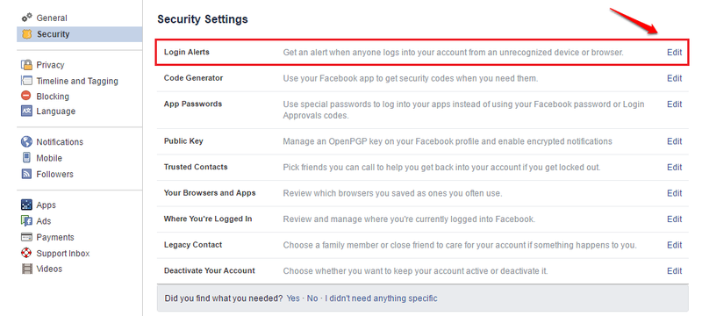Image resolution: width=702 pixels, height=316 pixels.
Task: Click the General gears icon in sidebar
Action: coord(27,18)
